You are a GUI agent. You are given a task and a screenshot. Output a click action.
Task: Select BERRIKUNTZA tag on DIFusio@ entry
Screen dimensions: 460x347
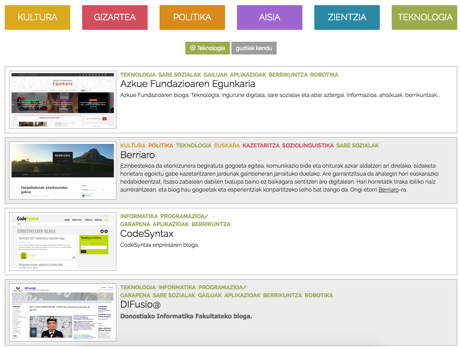coord(283,295)
